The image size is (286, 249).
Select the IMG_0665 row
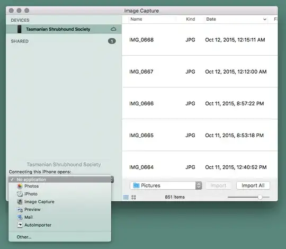200,135
